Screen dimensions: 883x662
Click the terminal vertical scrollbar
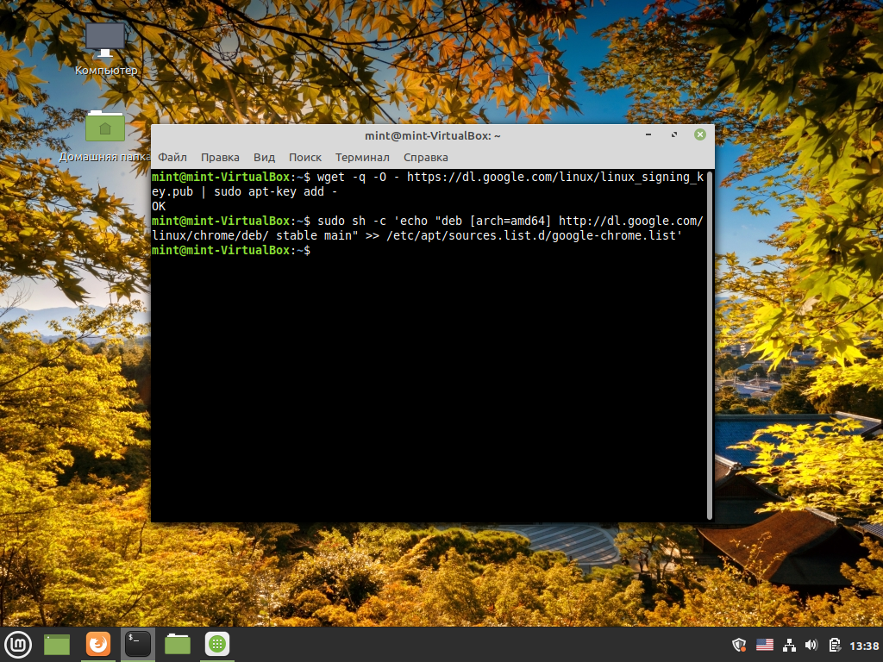pos(709,345)
